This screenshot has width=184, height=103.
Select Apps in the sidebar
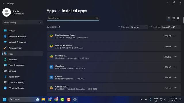click(22, 54)
